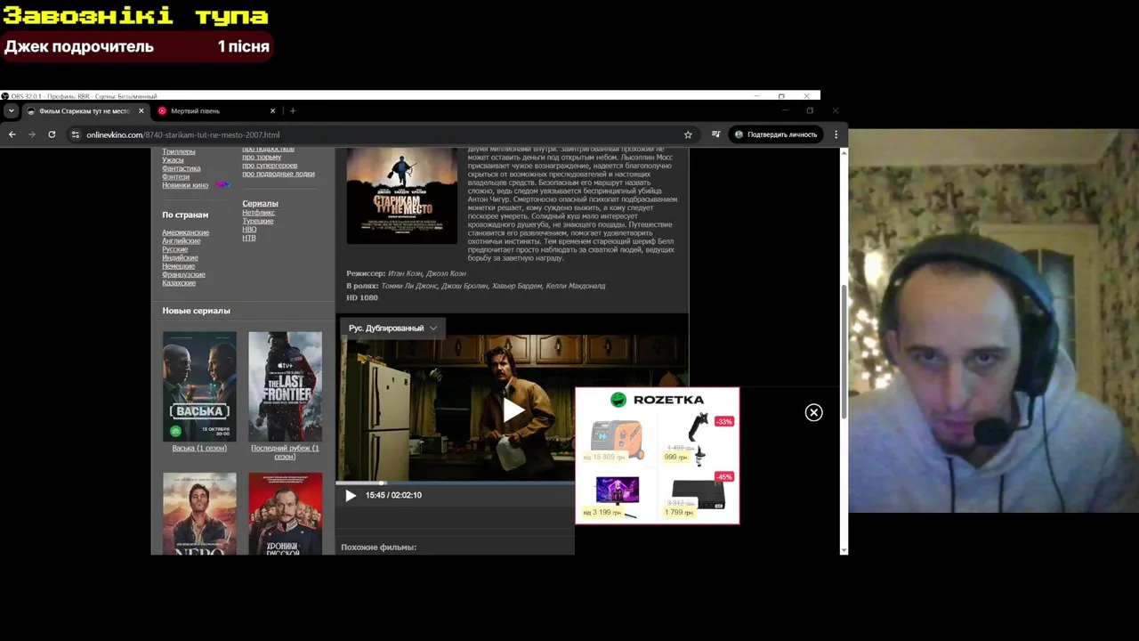1139x641 pixels.
Task: Click the browser forward arrow
Action: coord(32,134)
